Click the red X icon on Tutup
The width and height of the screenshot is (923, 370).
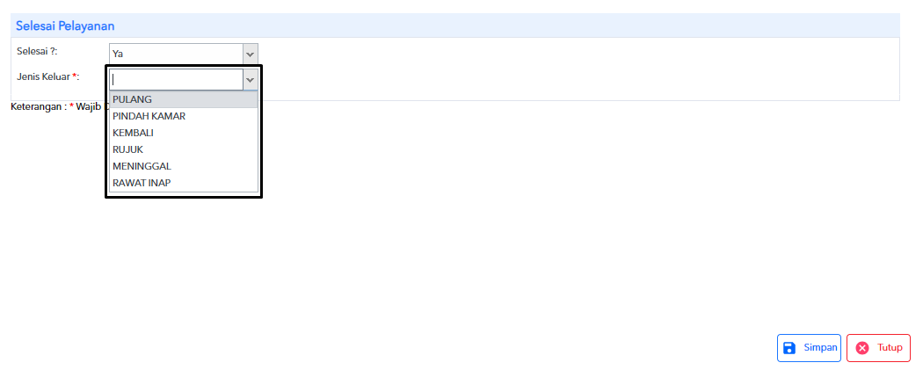[862, 348]
